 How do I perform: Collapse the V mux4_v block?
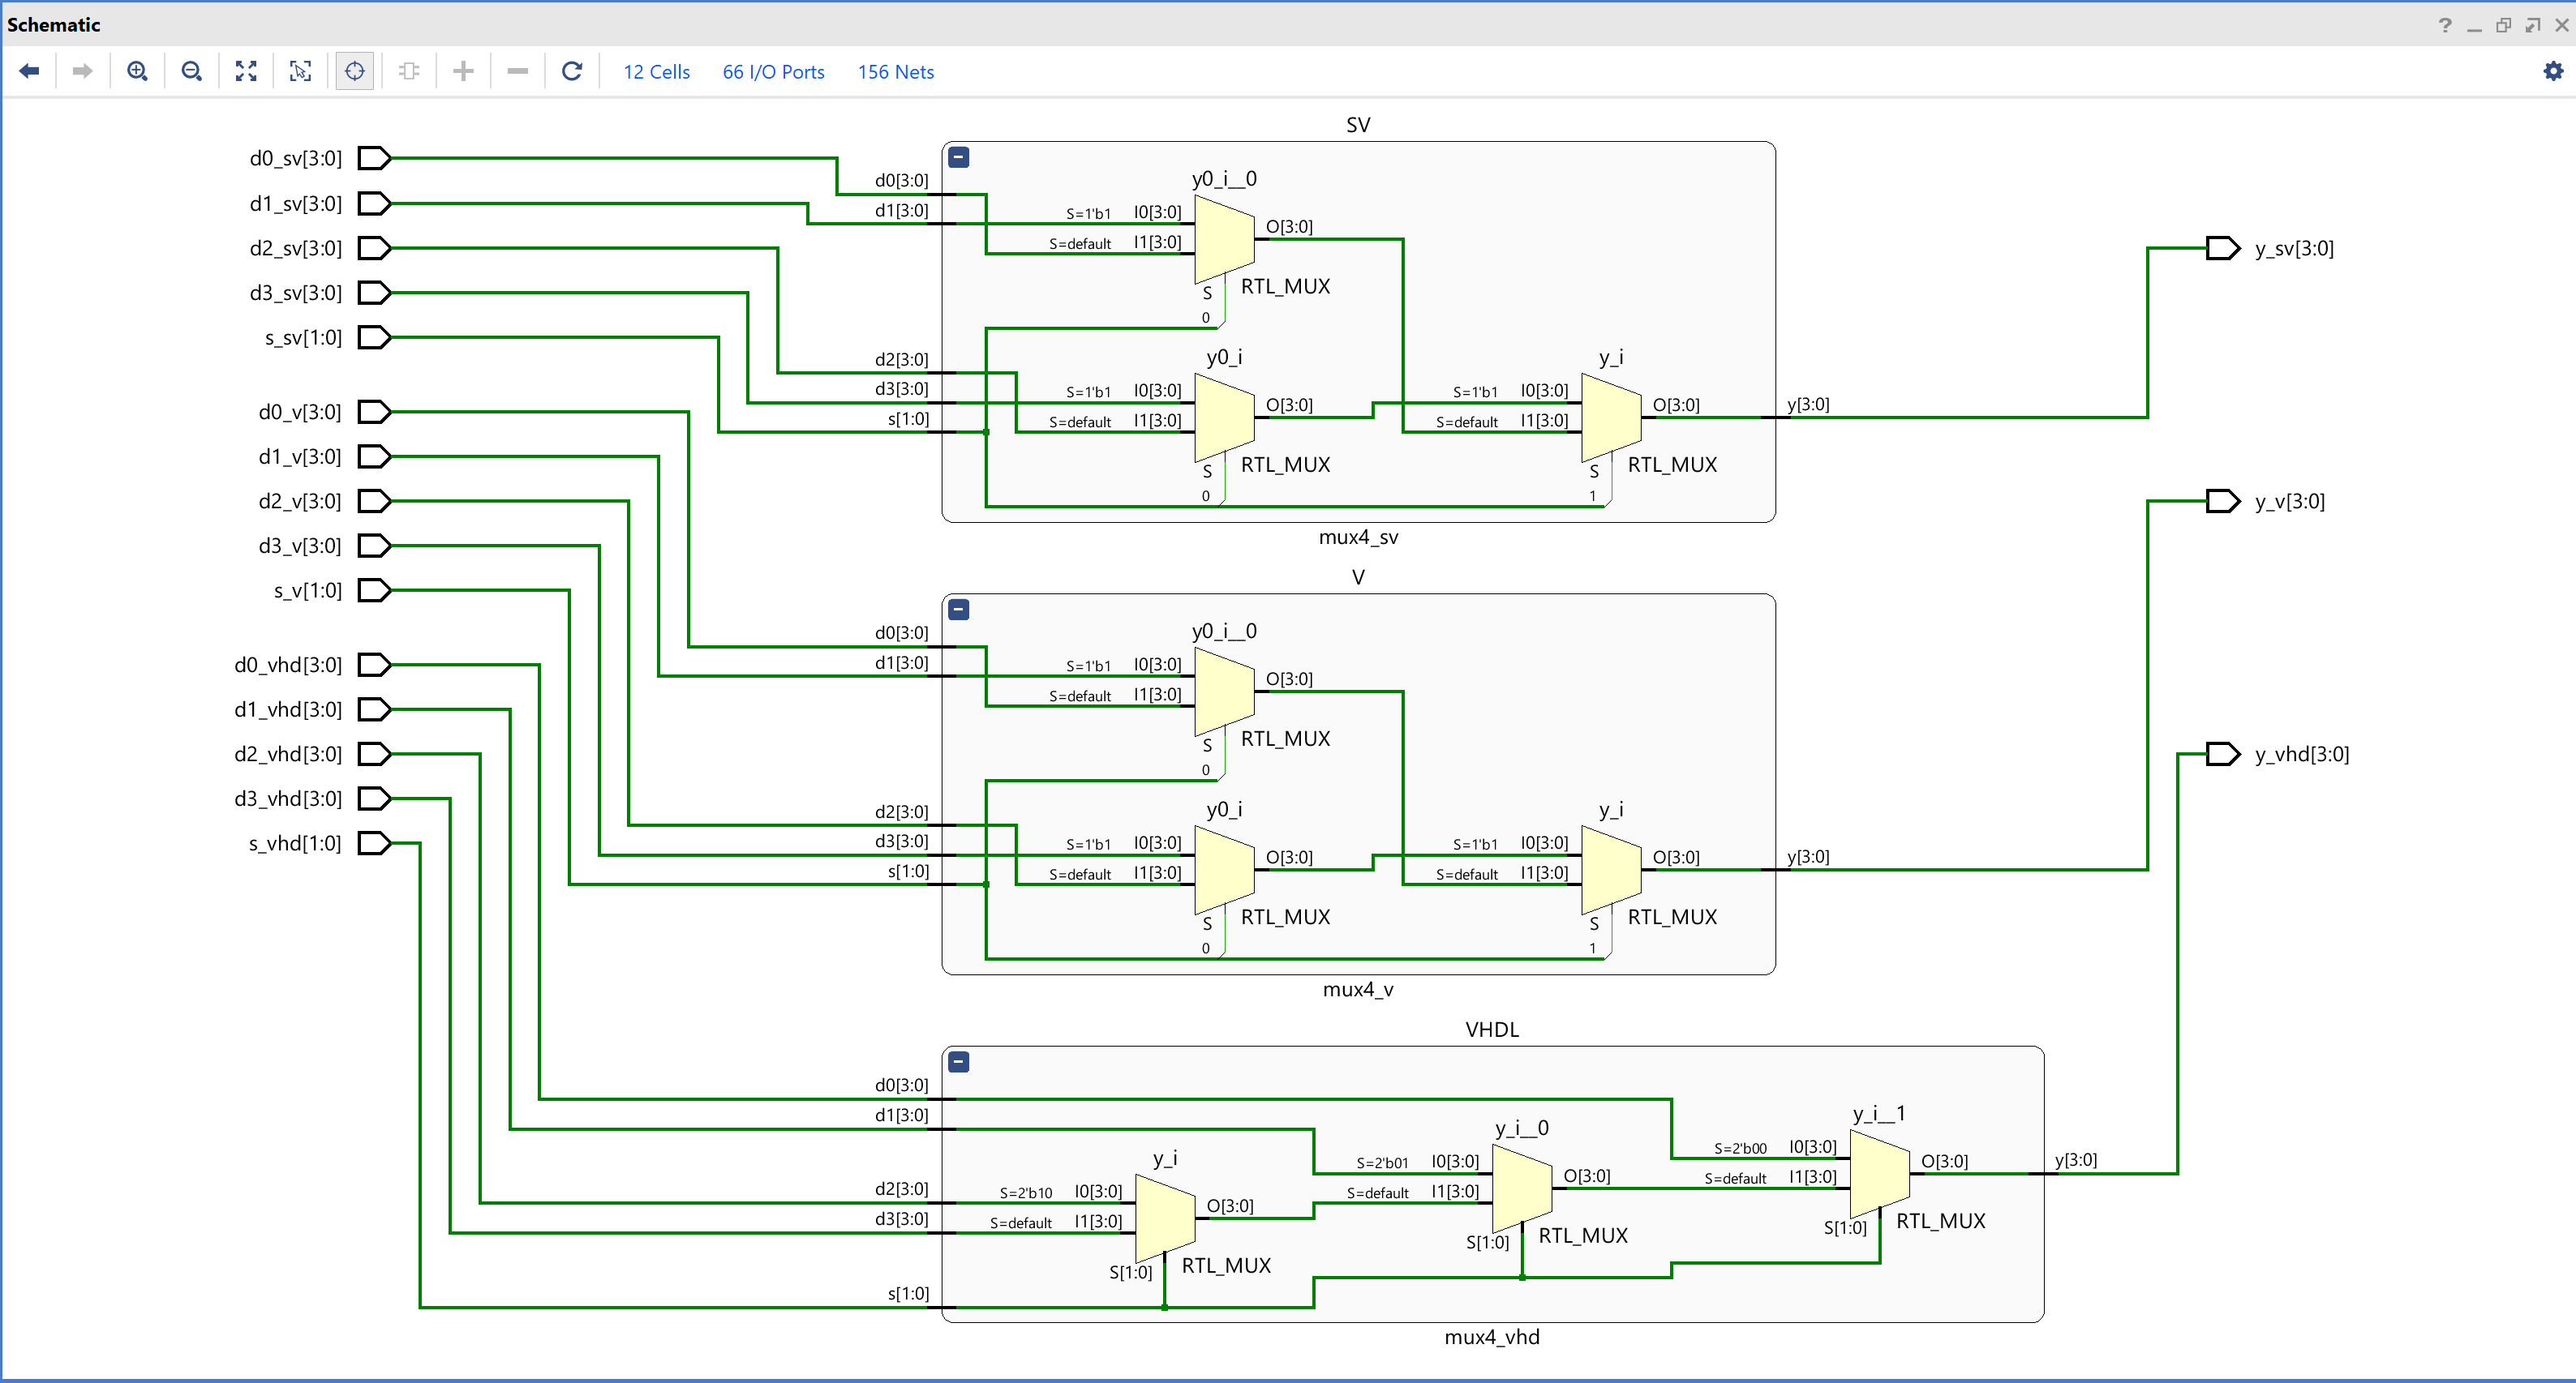tap(958, 610)
